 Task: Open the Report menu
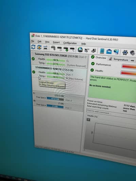[56, 42]
